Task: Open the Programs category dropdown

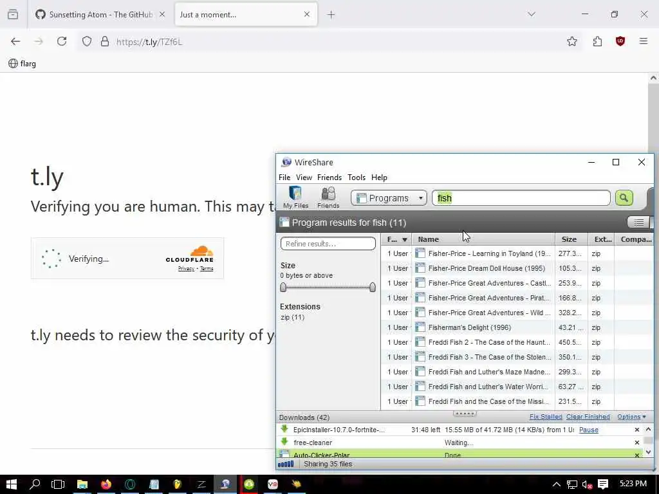Action: point(389,198)
